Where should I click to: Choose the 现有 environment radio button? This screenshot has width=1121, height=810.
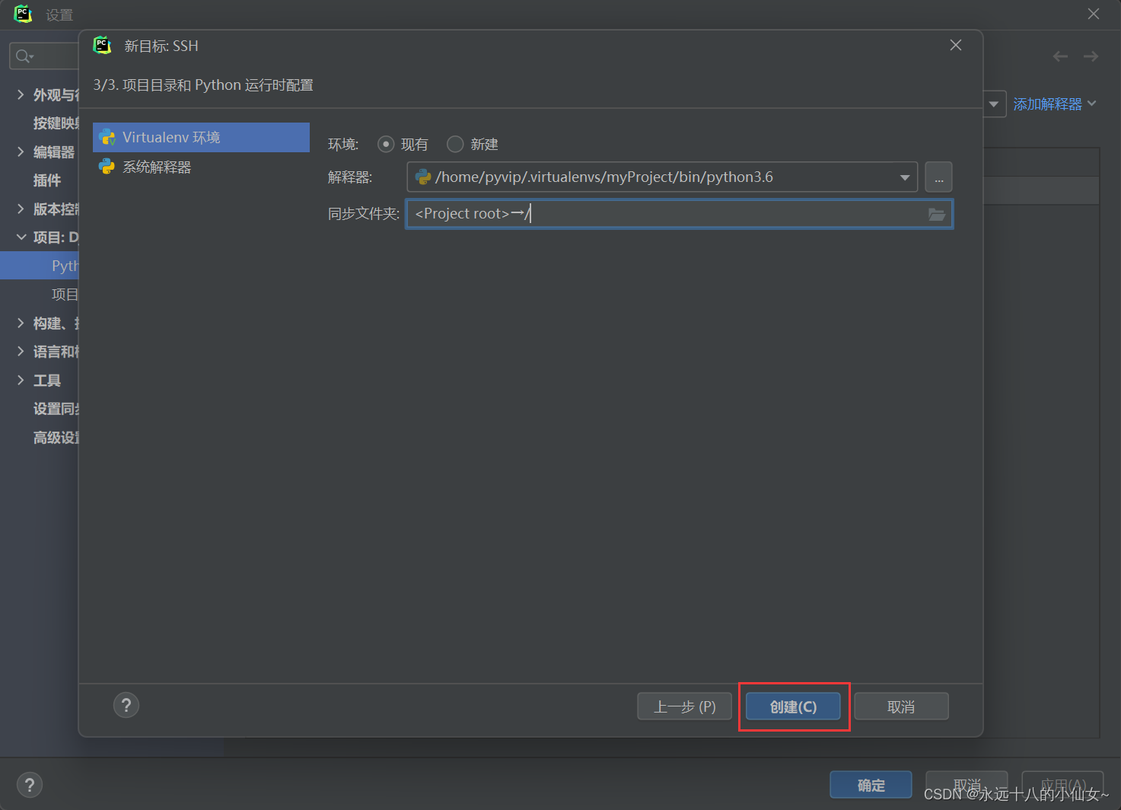(x=386, y=144)
